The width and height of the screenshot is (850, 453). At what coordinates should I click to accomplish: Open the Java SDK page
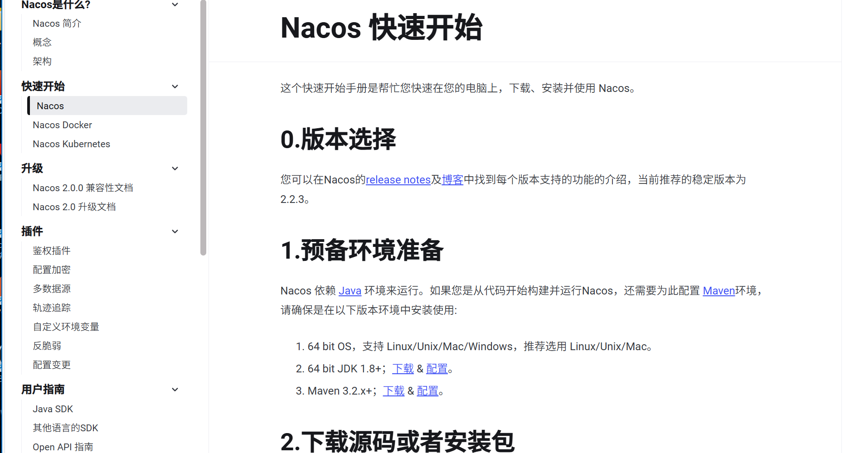point(53,409)
